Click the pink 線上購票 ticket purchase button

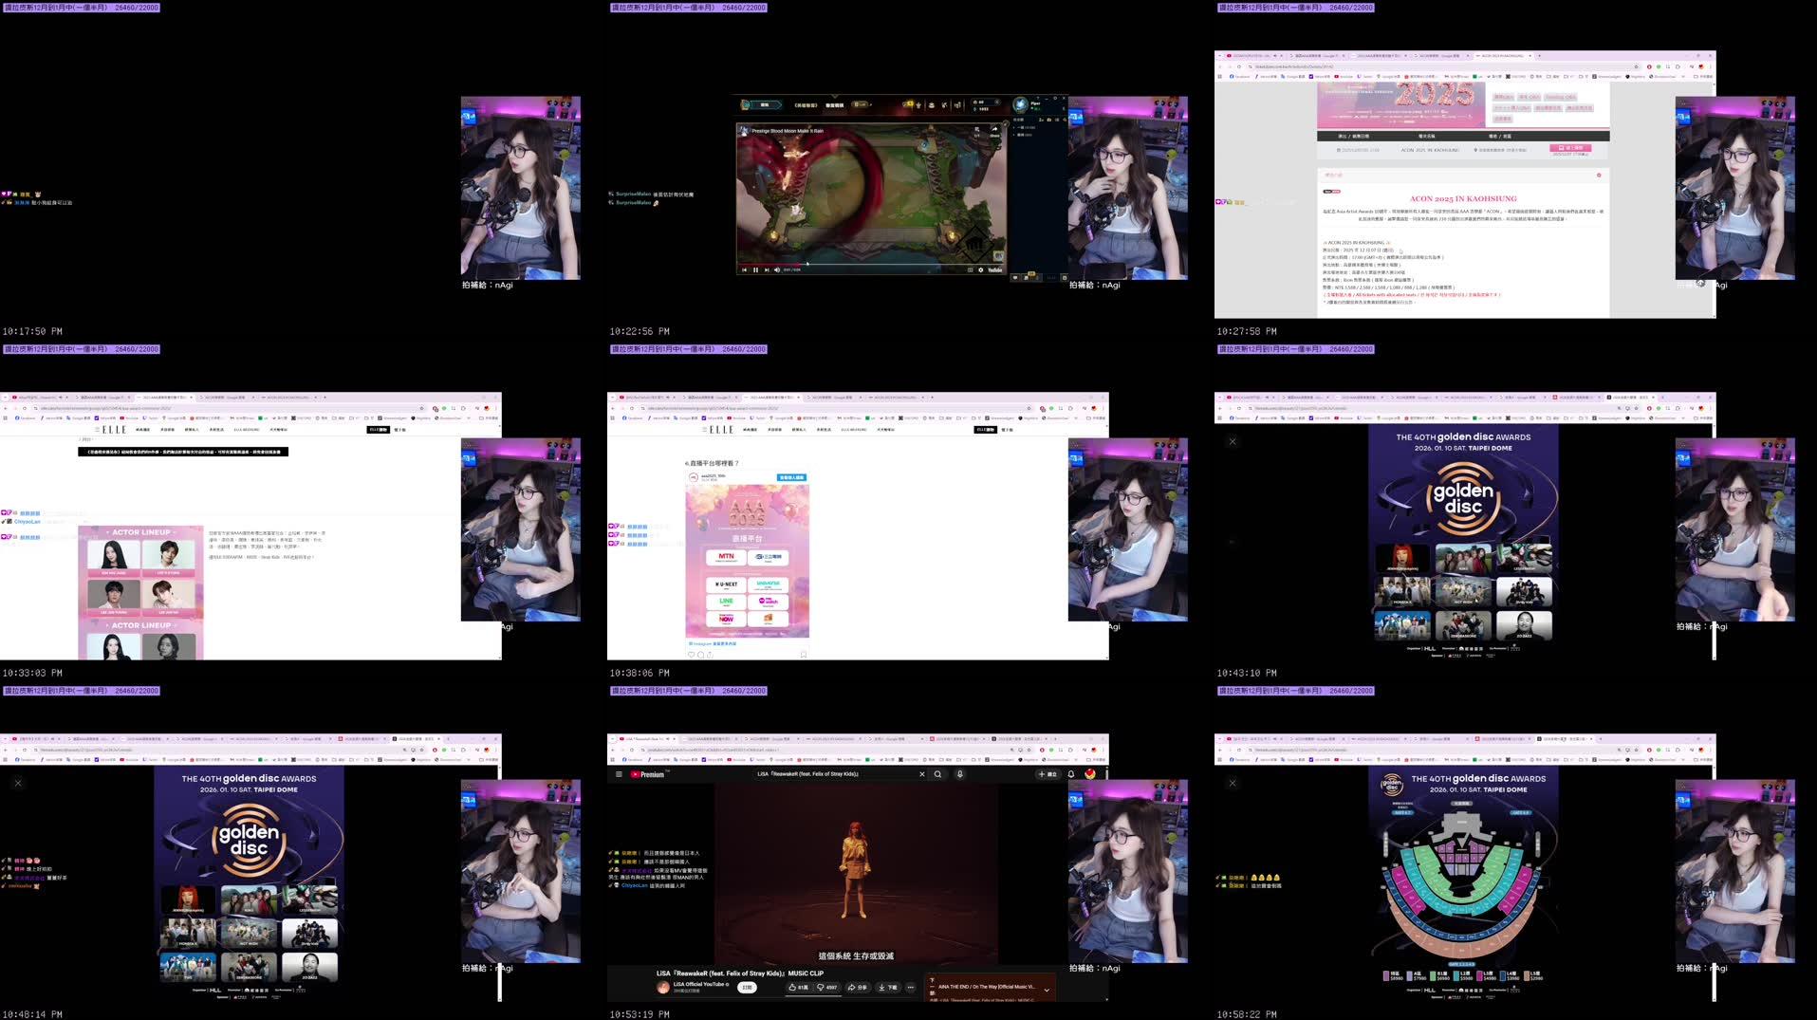1573,147
